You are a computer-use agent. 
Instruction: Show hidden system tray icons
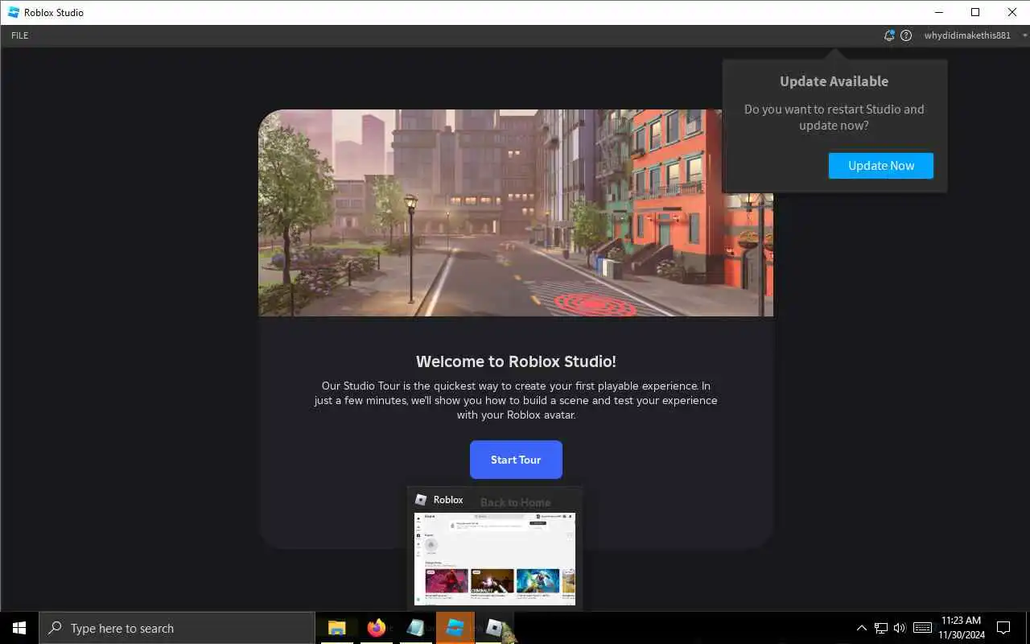coord(862,628)
